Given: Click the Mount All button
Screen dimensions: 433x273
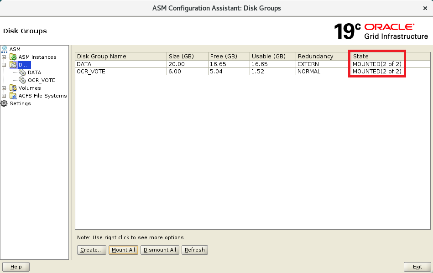Looking at the screenshot, I should pos(123,250).
